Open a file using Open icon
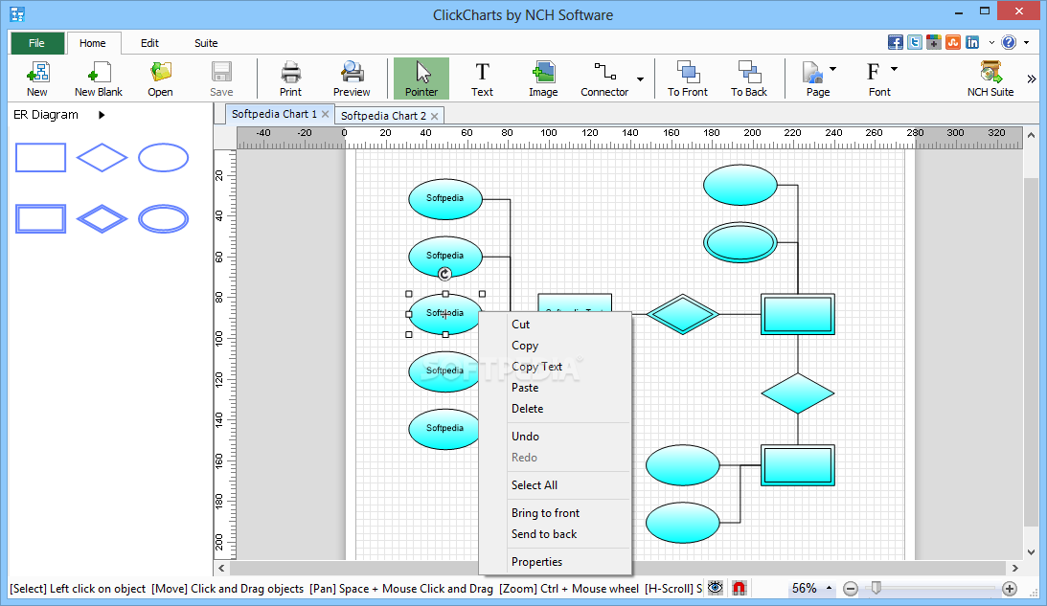The height and width of the screenshot is (606, 1047). (x=160, y=79)
